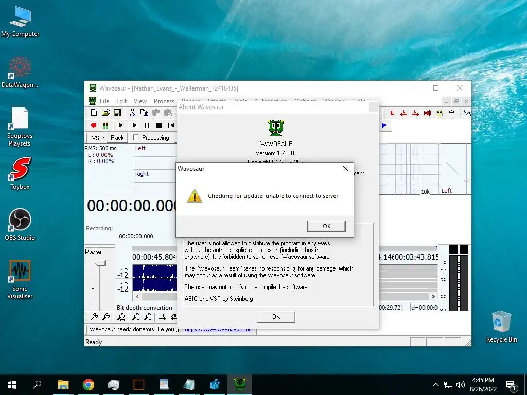Toggle the Processing checkbox
The height and width of the screenshot is (395, 527).
pos(136,137)
